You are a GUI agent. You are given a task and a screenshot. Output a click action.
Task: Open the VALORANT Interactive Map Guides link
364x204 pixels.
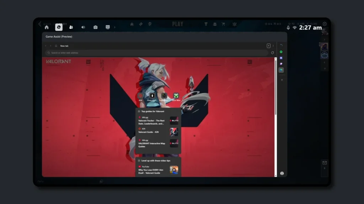[151, 145]
